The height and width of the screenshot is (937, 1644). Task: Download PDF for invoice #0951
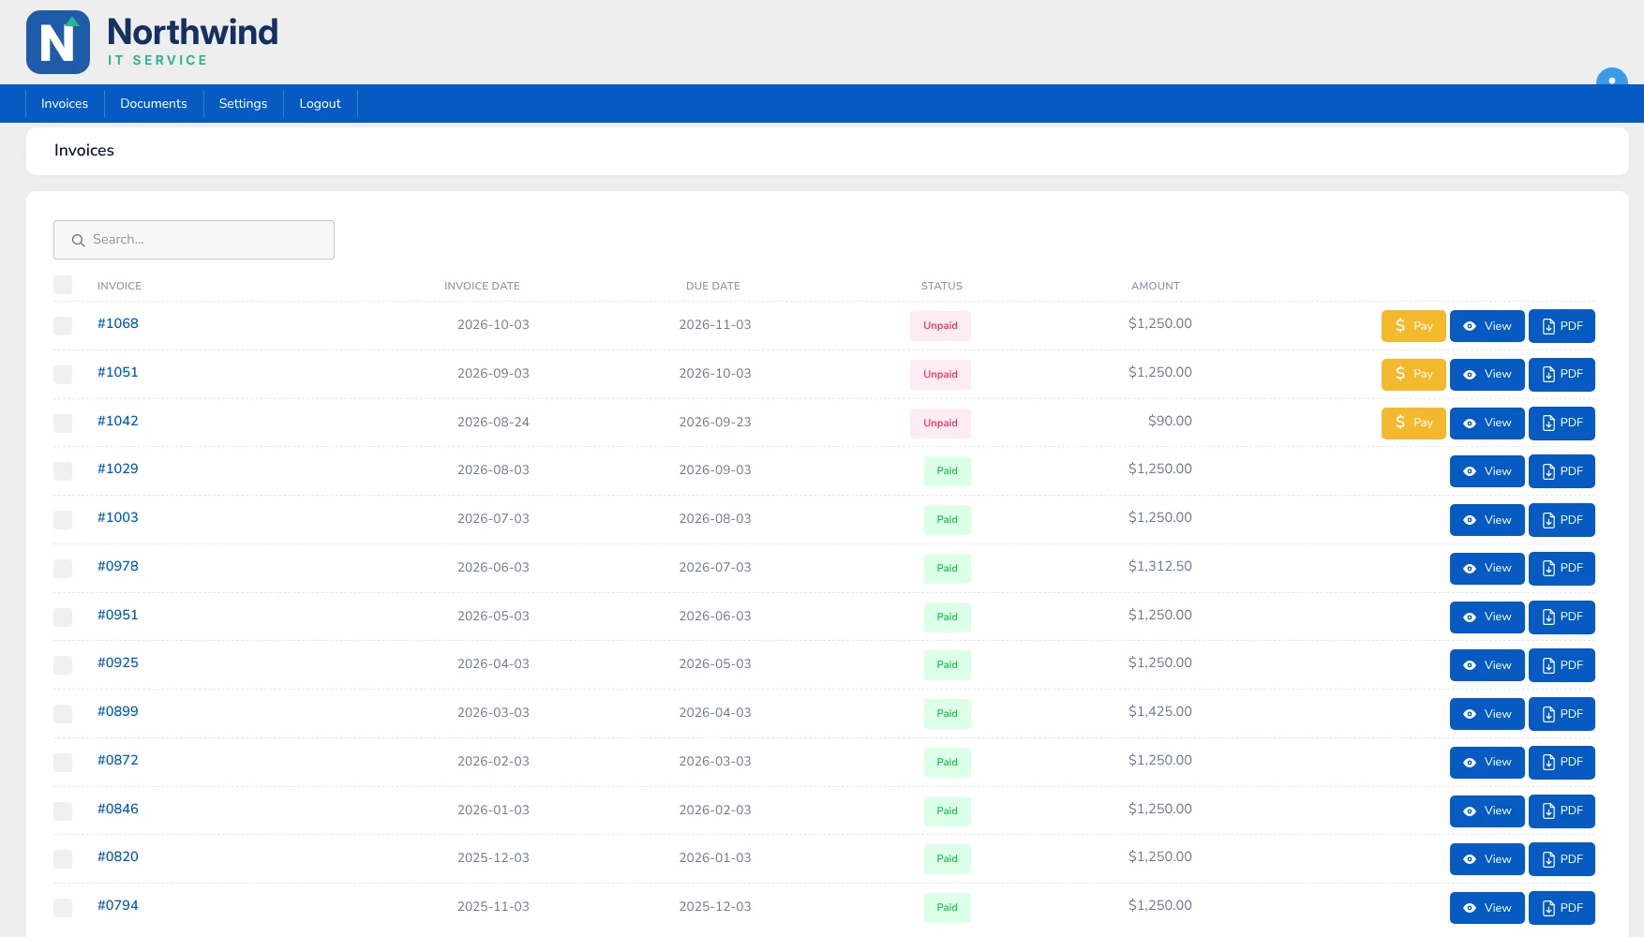(x=1562, y=617)
